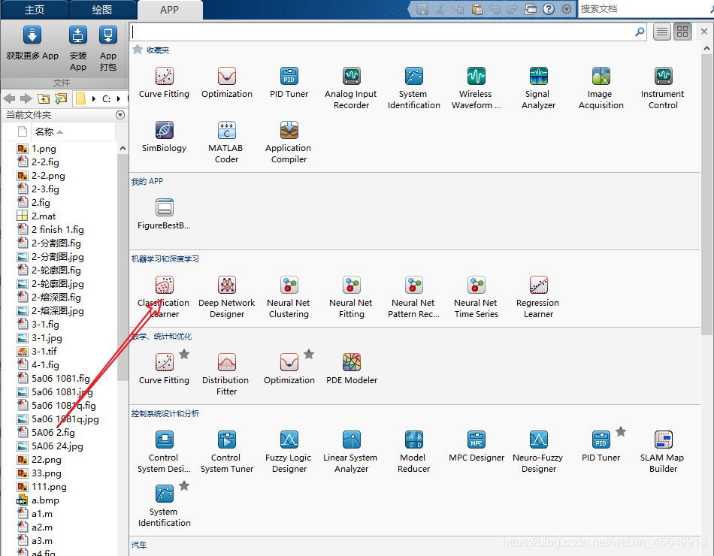The height and width of the screenshot is (556, 714).
Task: Toggle favorite star on Optimization in 数学 section
Action: coord(309,354)
